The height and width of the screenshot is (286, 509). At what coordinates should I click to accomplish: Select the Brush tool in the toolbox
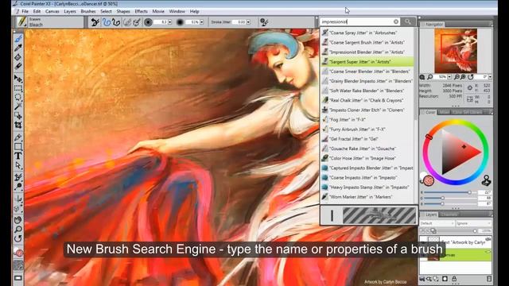[18, 39]
